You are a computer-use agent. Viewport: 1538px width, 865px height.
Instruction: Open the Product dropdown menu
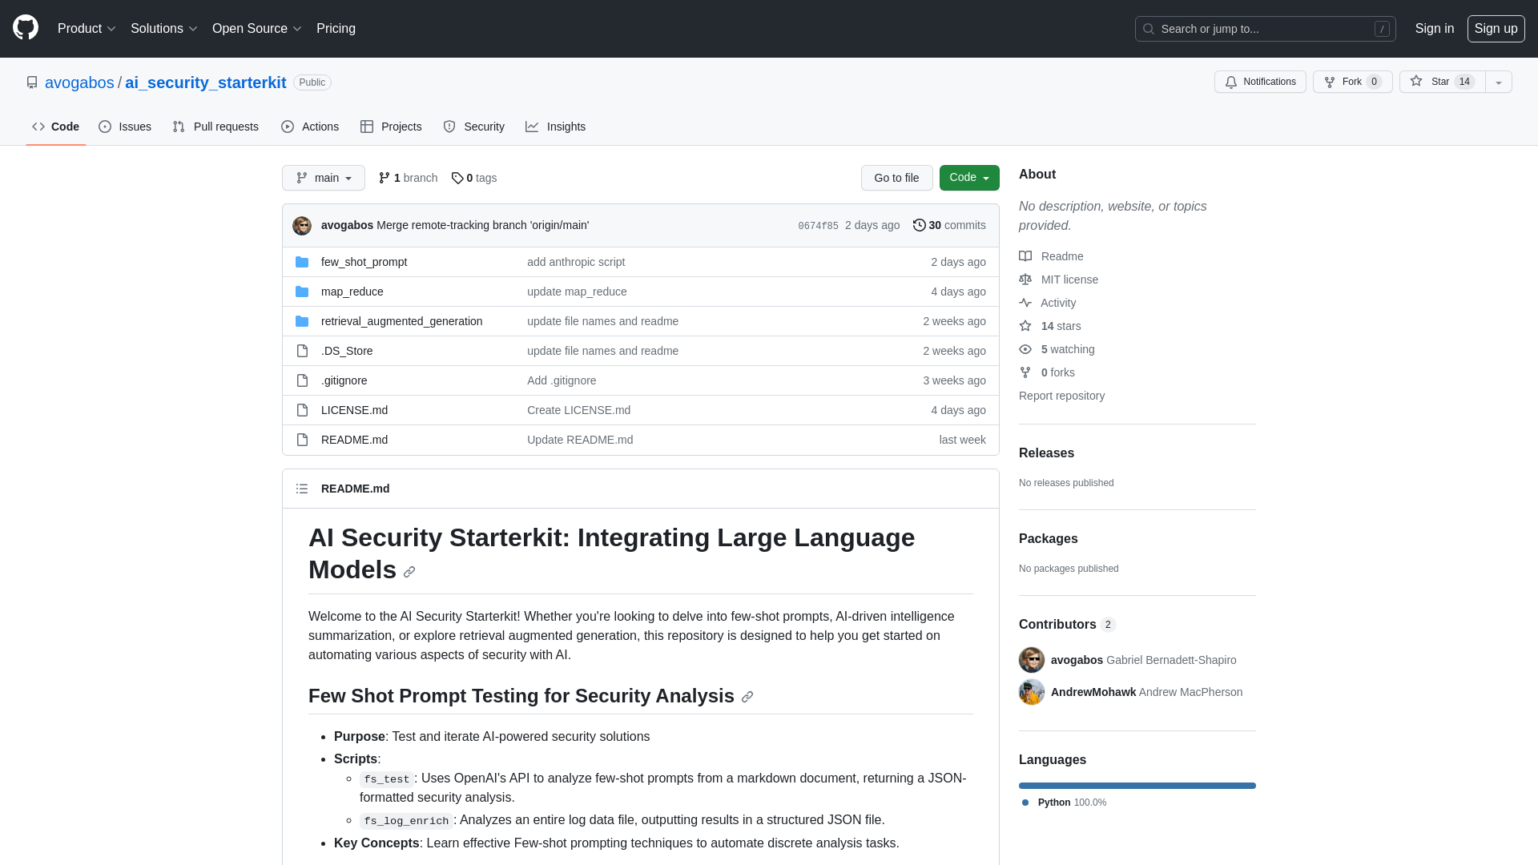(87, 29)
